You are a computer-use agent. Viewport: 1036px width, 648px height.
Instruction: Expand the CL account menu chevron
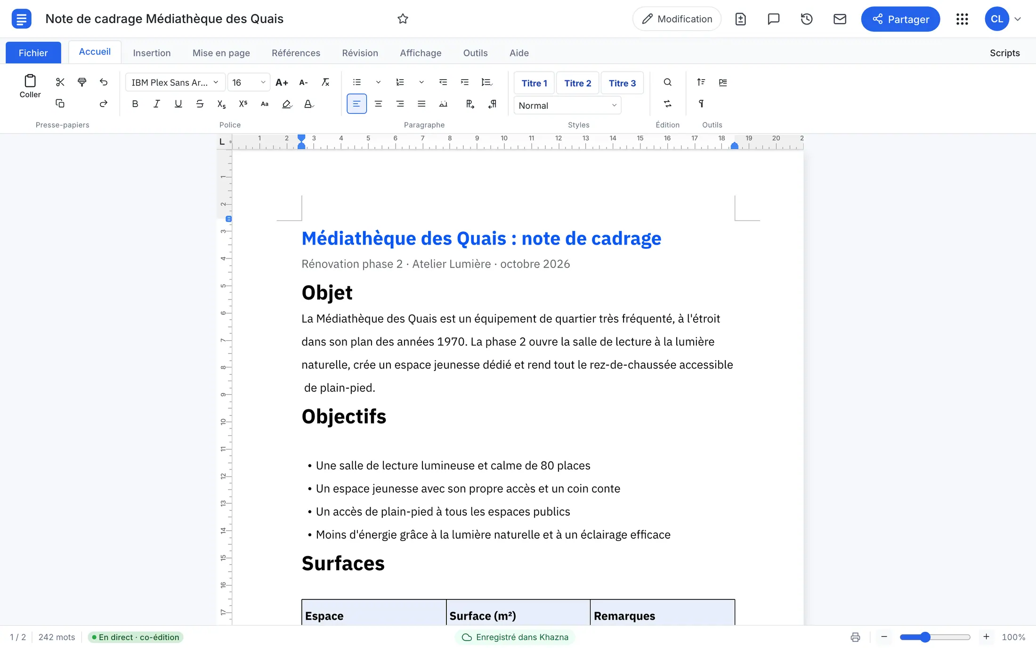[x=1018, y=19]
